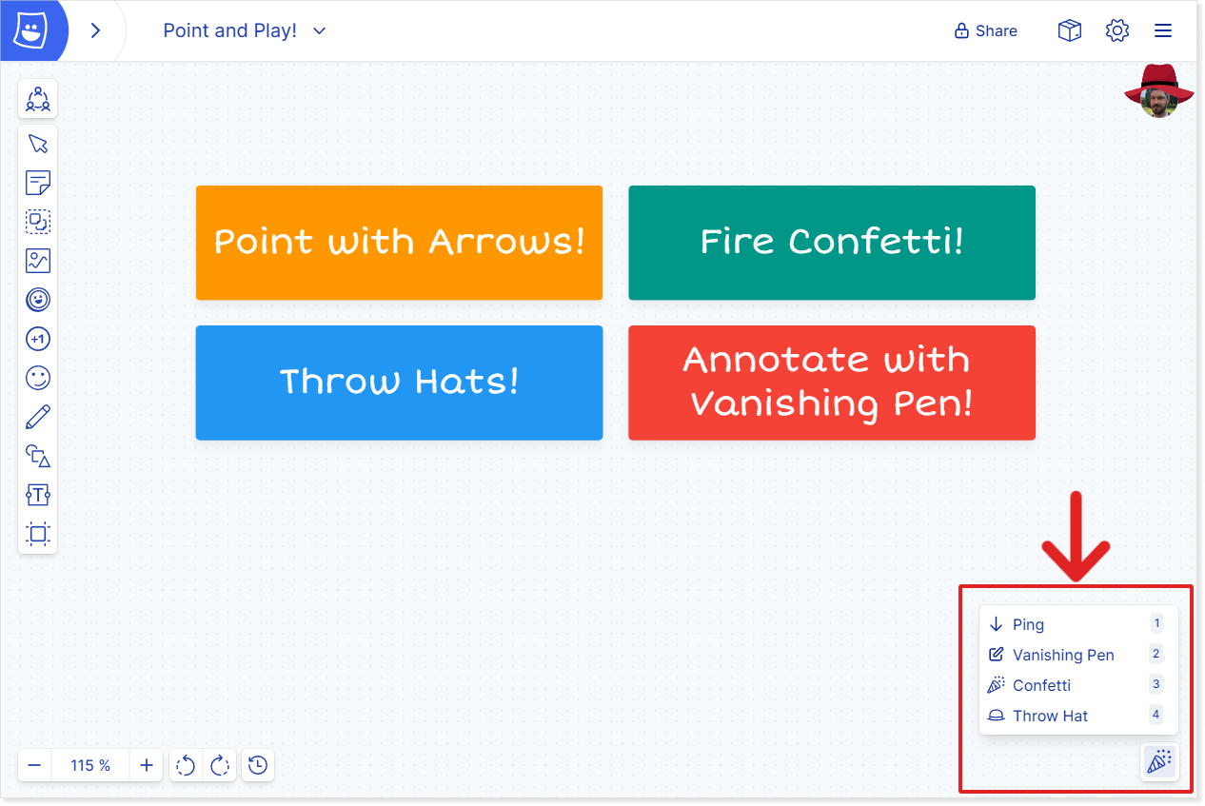
Task: Open the settings gear icon
Action: click(1116, 30)
